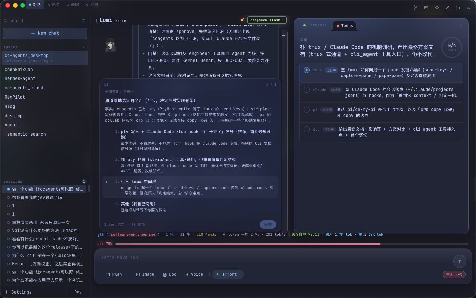Attach an Image to the message
Screen dimensions: 476x298
pyautogui.click(x=145, y=274)
